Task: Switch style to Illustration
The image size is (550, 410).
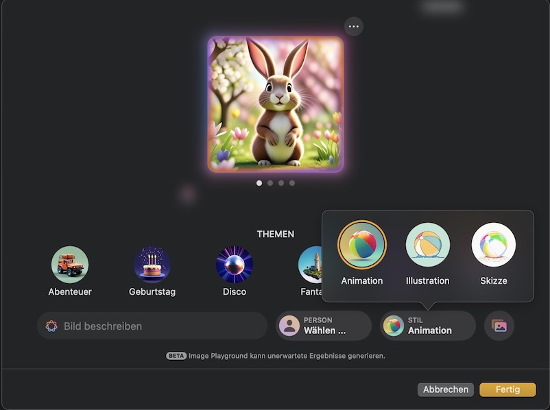Action: click(x=428, y=245)
